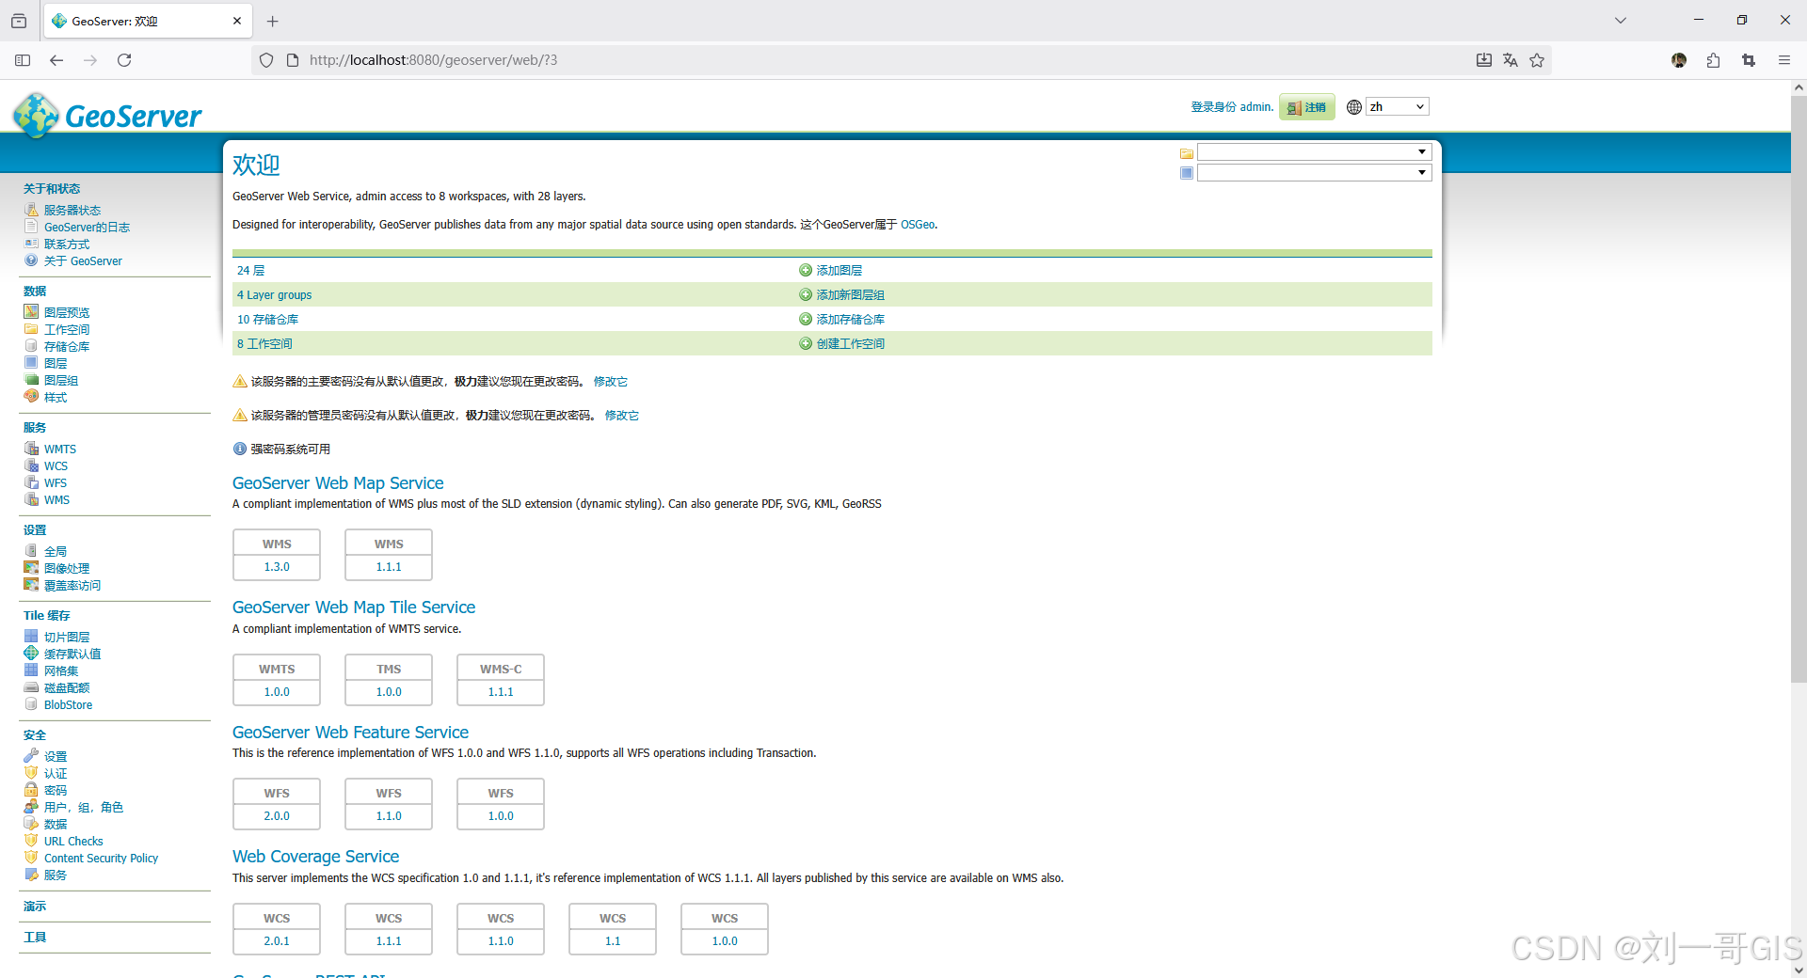
Task: Click the global settings icon
Action: (31, 551)
